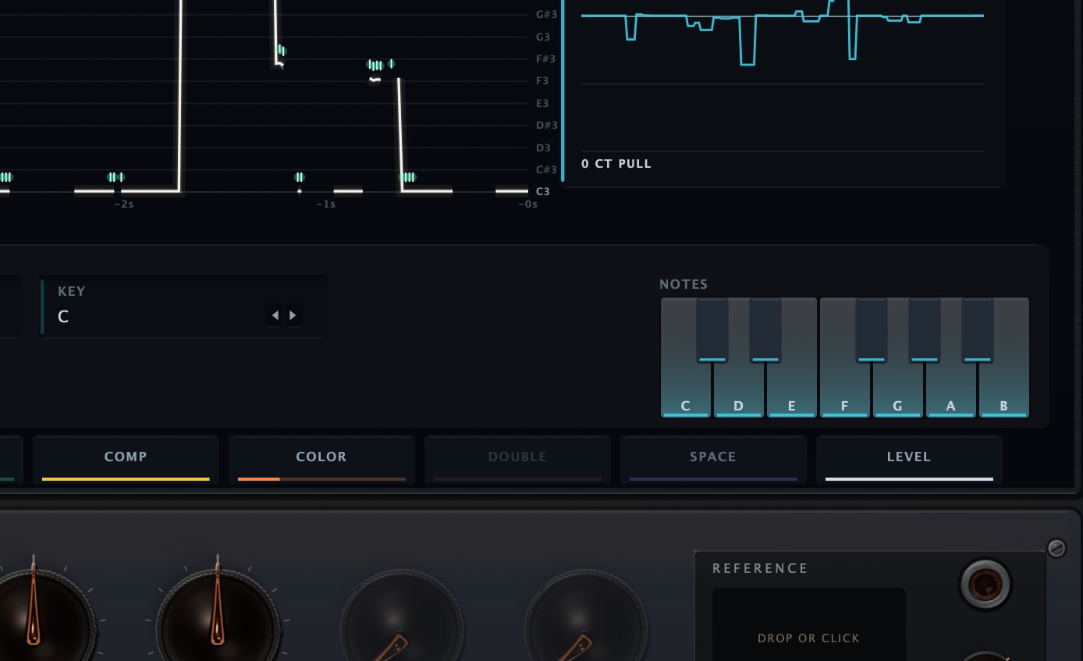The height and width of the screenshot is (661, 1083).
Task: Switch to the COLOR tab
Action: [321, 460]
